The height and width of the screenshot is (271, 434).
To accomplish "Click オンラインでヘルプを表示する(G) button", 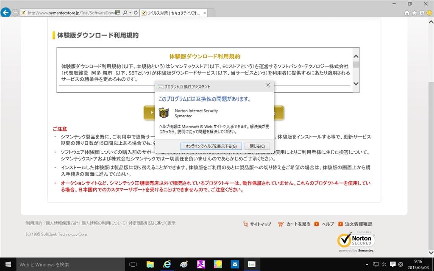I will point(211,146).
